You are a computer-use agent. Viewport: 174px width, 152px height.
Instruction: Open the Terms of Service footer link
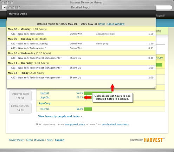pyautogui.click(x=35, y=140)
